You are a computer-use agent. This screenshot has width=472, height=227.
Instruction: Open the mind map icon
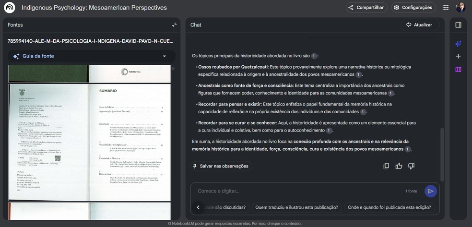click(x=458, y=70)
